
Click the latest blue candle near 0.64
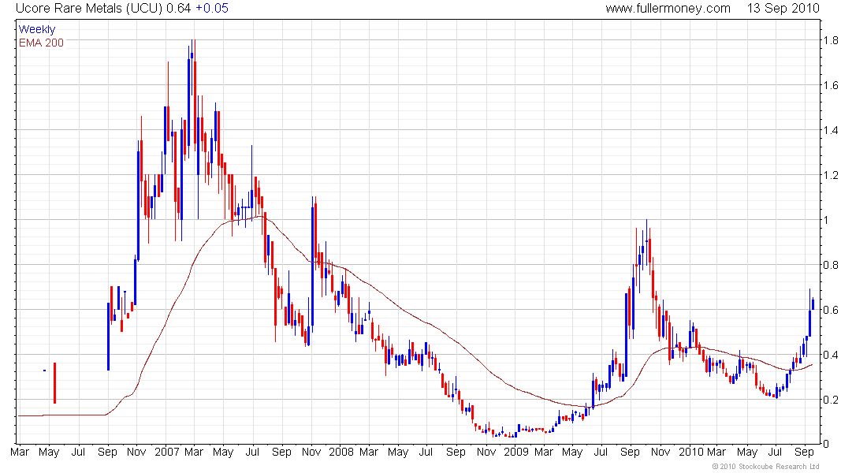point(813,304)
